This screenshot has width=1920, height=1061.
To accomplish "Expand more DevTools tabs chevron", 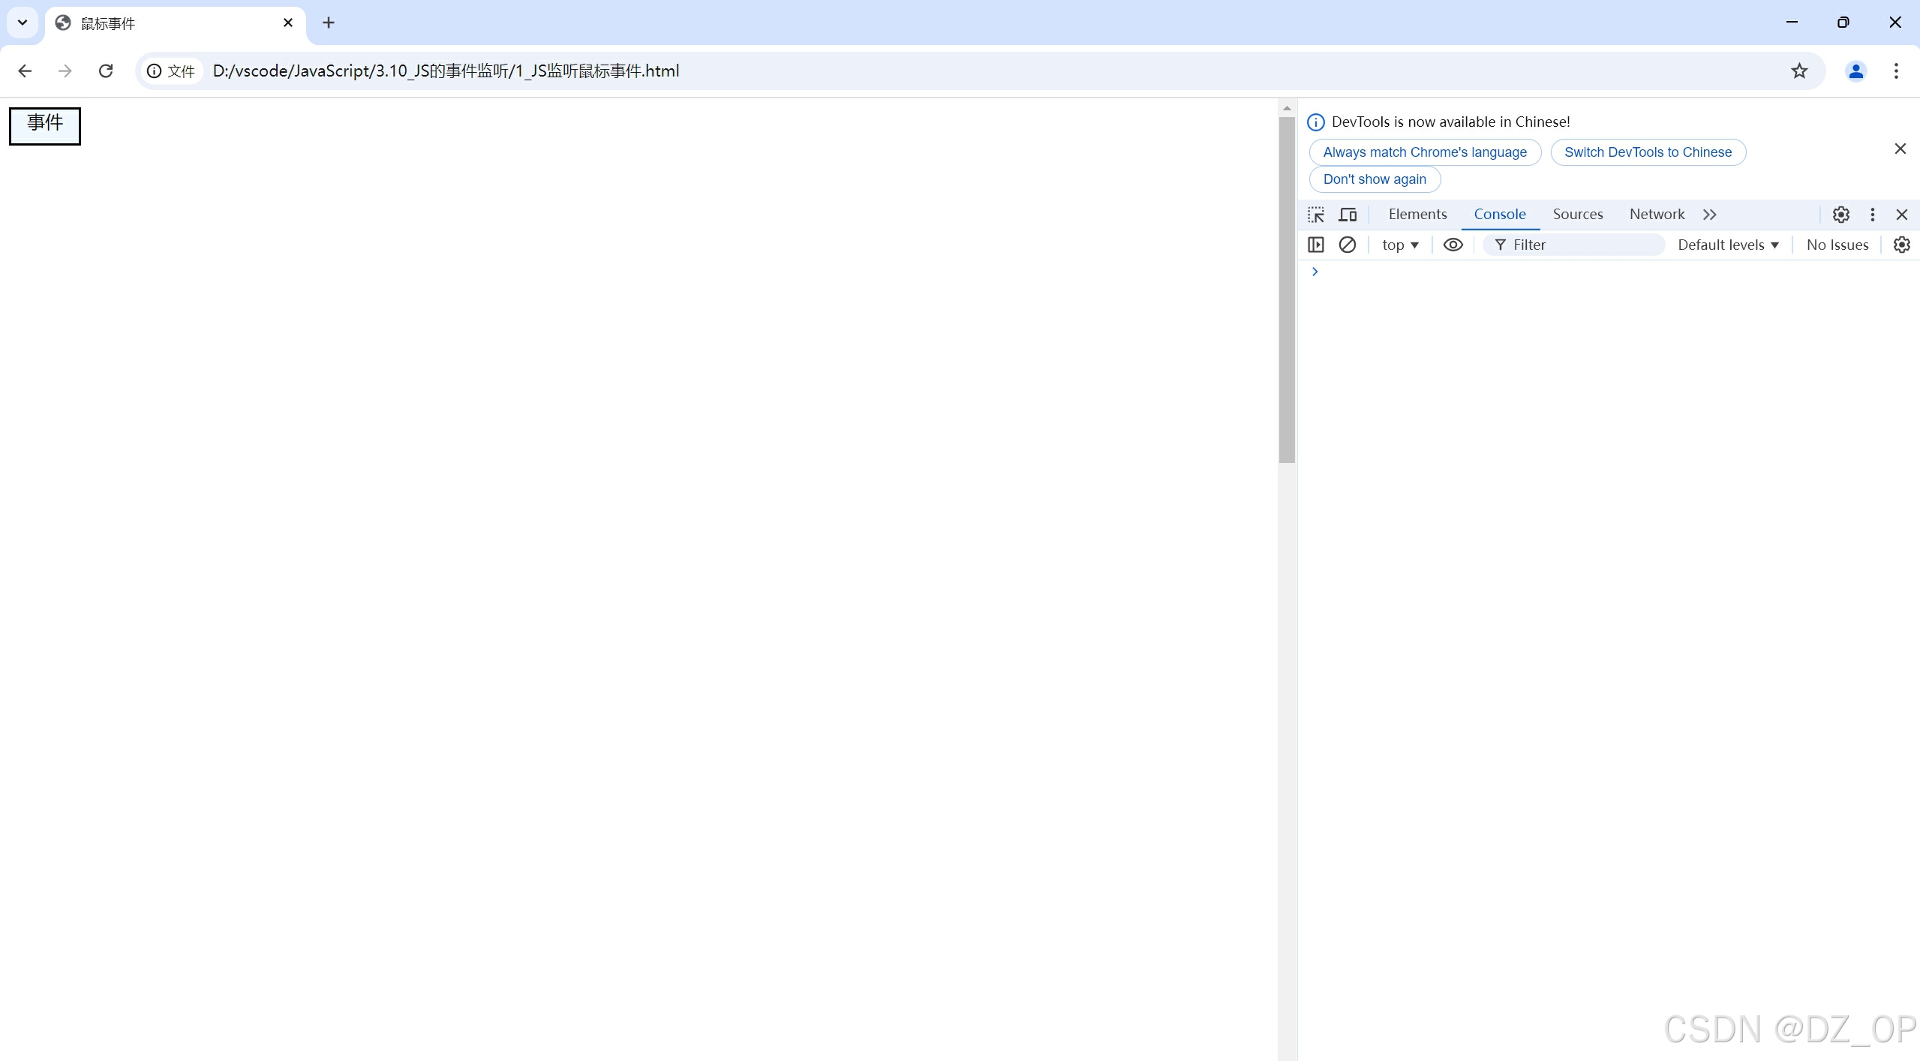I will point(1710,215).
